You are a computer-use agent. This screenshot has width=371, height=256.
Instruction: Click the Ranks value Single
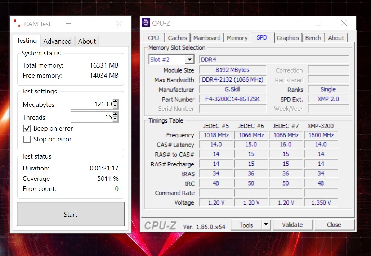coord(328,89)
